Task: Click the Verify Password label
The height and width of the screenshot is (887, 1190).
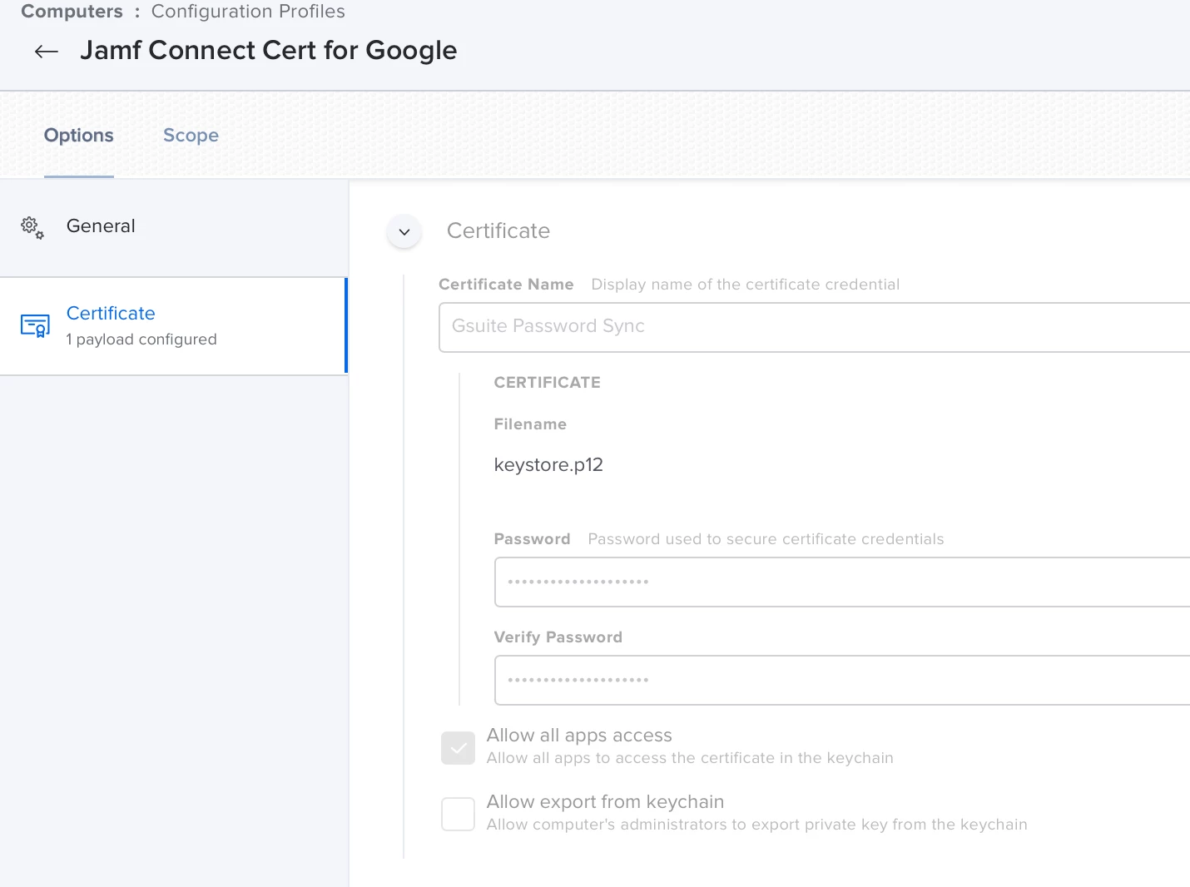Action: (558, 637)
